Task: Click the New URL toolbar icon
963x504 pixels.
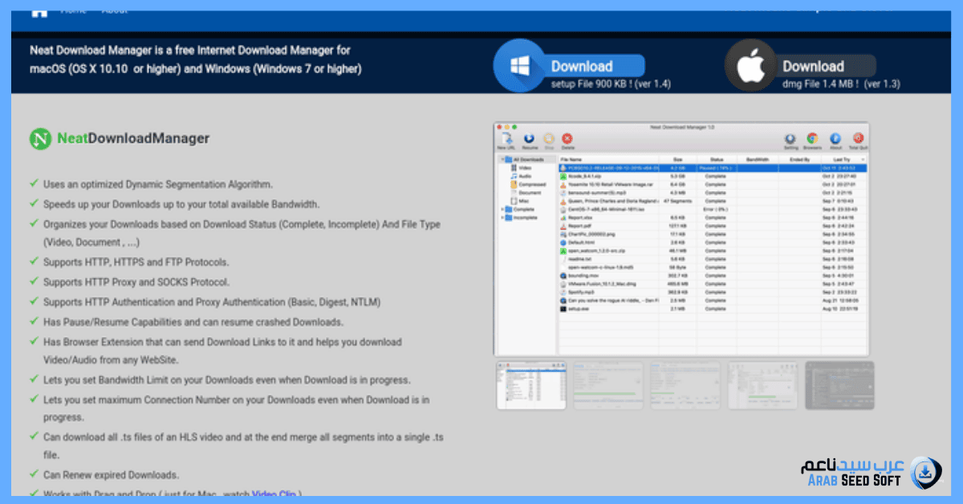Action: (x=506, y=139)
